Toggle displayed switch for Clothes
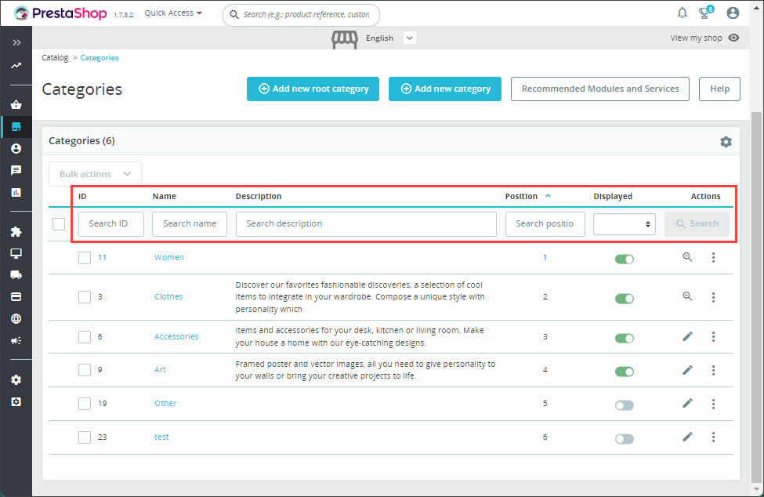The height and width of the screenshot is (497, 764). [x=625, y=298]
